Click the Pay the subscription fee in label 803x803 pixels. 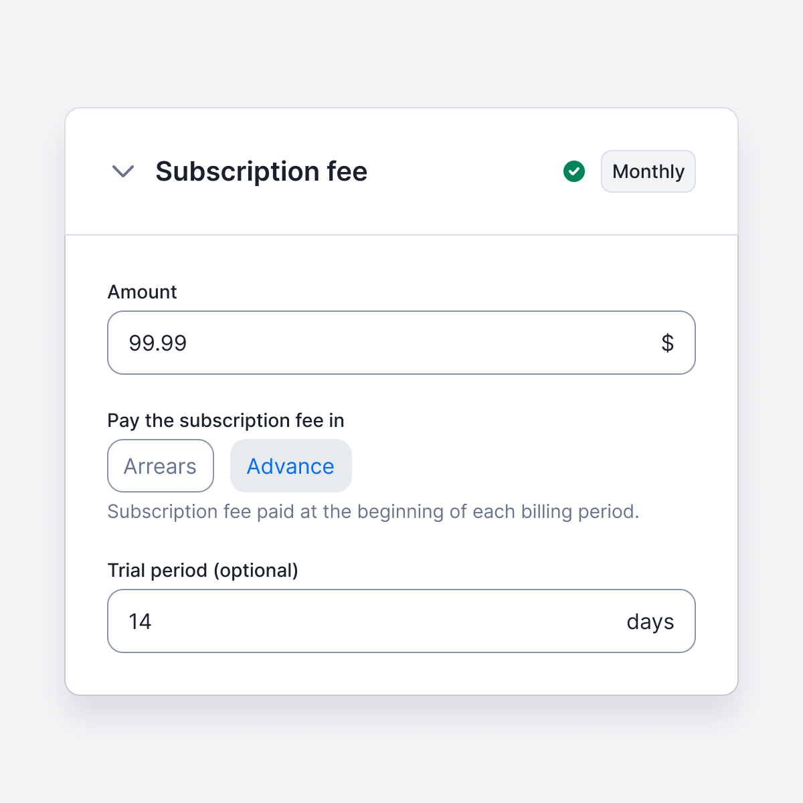226,420
